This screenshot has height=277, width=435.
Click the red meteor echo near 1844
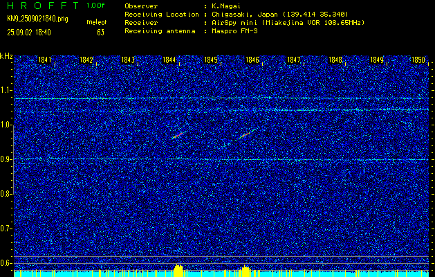point(178,135)
